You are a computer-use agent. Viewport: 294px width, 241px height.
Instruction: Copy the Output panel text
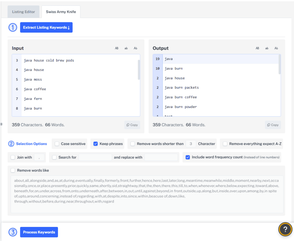pos(273,125)
